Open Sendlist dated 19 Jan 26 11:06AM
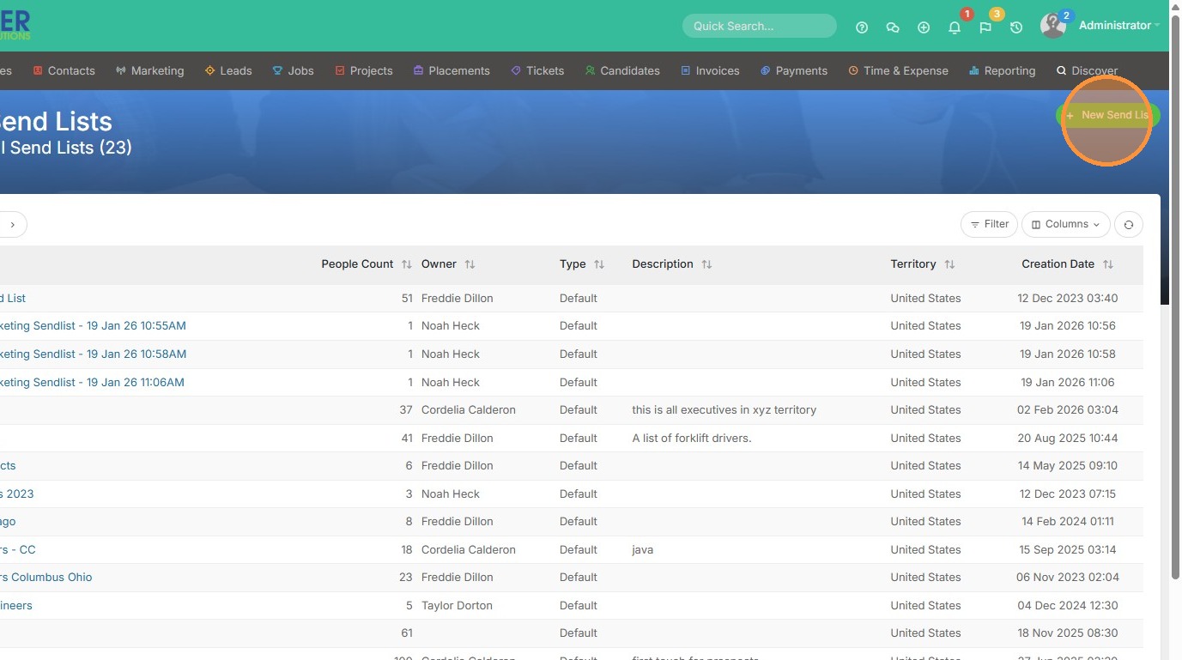Viewport: 1182px width, 660px height. pyautogui.click(x=92, y=383)
